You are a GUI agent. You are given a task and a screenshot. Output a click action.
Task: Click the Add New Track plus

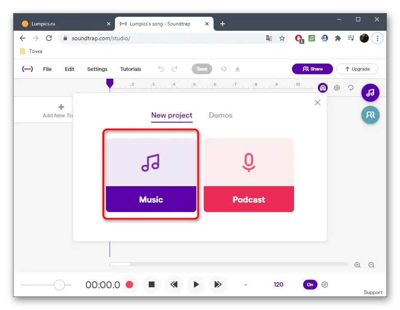[x=61, y=107]
